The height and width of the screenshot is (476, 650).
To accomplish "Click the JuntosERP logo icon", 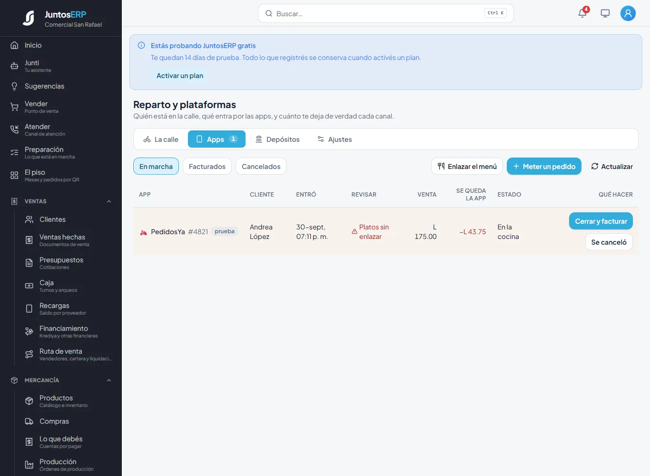I will pos(29,18).
